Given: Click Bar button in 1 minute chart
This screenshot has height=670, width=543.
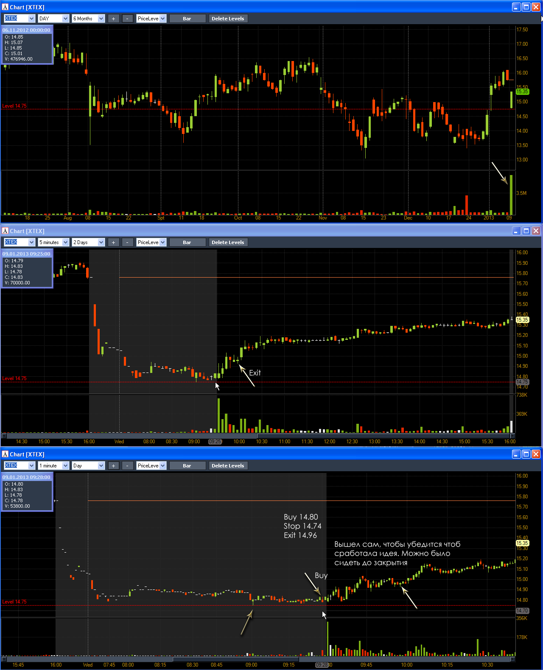Looking at the screenshot, I should 187,466.
